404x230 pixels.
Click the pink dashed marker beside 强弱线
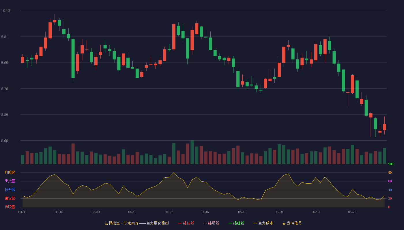(x=205, y=223)
